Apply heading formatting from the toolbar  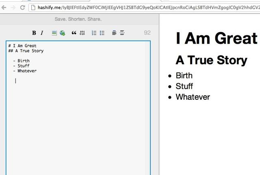(x=114, y=33)
